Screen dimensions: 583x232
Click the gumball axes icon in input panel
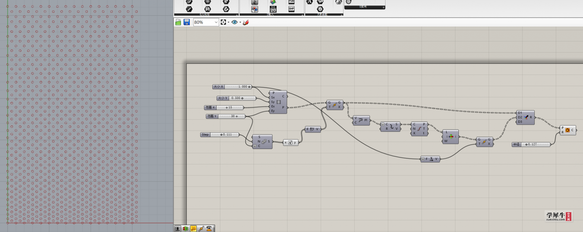255,9
